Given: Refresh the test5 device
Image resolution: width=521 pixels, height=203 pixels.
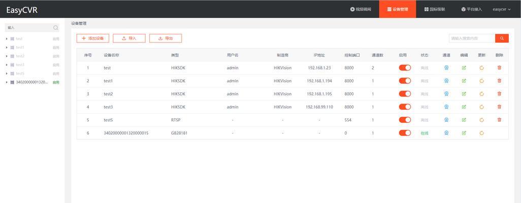Looking at the screenshot, I should 481,120.
